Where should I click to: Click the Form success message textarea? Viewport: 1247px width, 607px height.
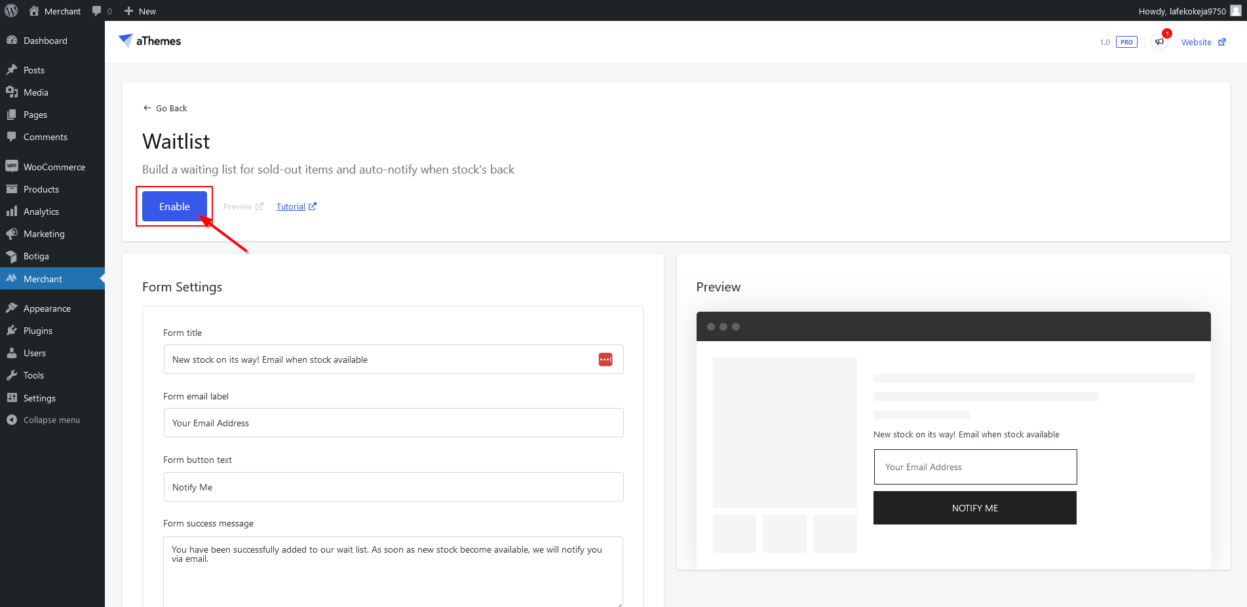393,572
